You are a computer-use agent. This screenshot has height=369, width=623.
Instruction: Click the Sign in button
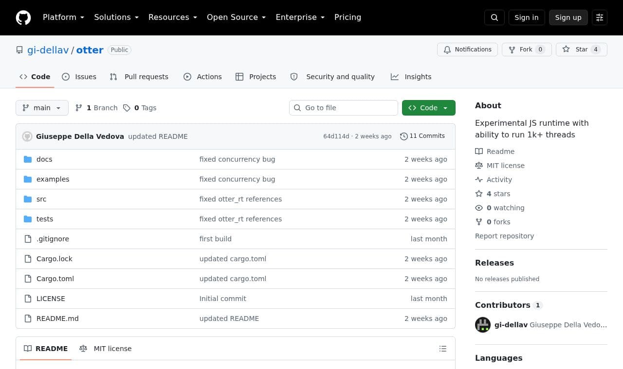coord(527,17)
